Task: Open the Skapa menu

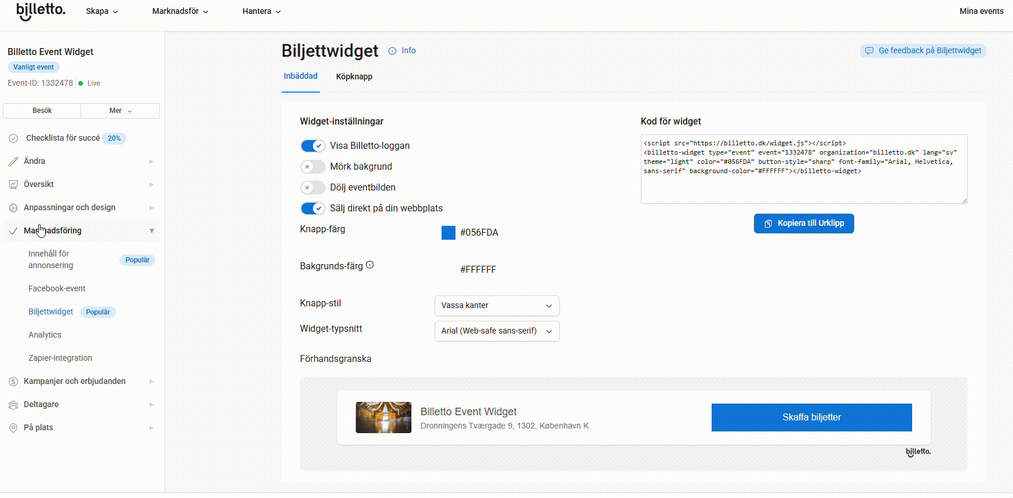Action: click(101, 11)
